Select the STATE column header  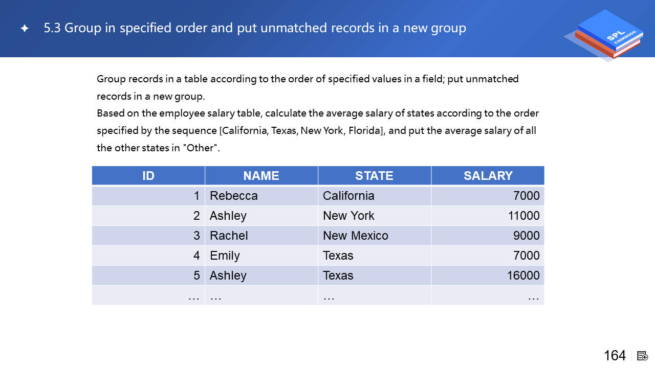click(x=374, y=176)
